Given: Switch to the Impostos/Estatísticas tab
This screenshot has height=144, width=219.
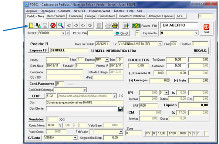Looking at the screenshot, I should tap(132, 16).
